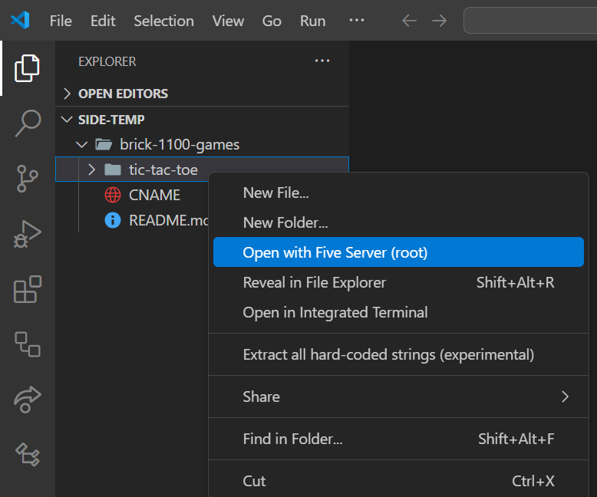Click the OPEN EDITORS header label
This screenshot has height=497, width=597.
click(123, 94)
